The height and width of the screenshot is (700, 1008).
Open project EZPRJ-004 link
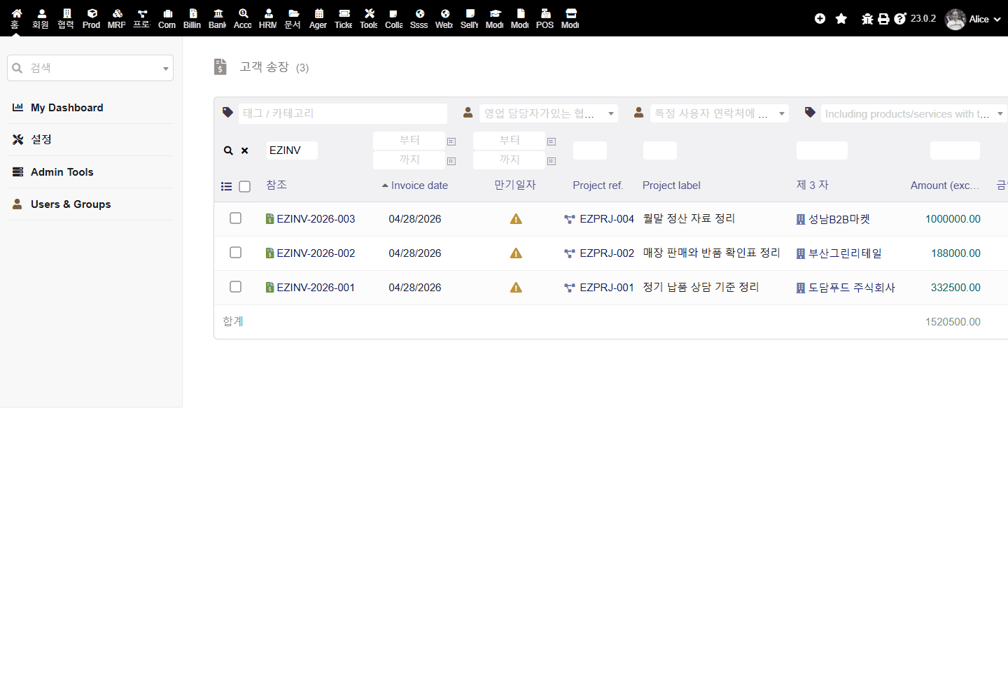click(607, 219)
